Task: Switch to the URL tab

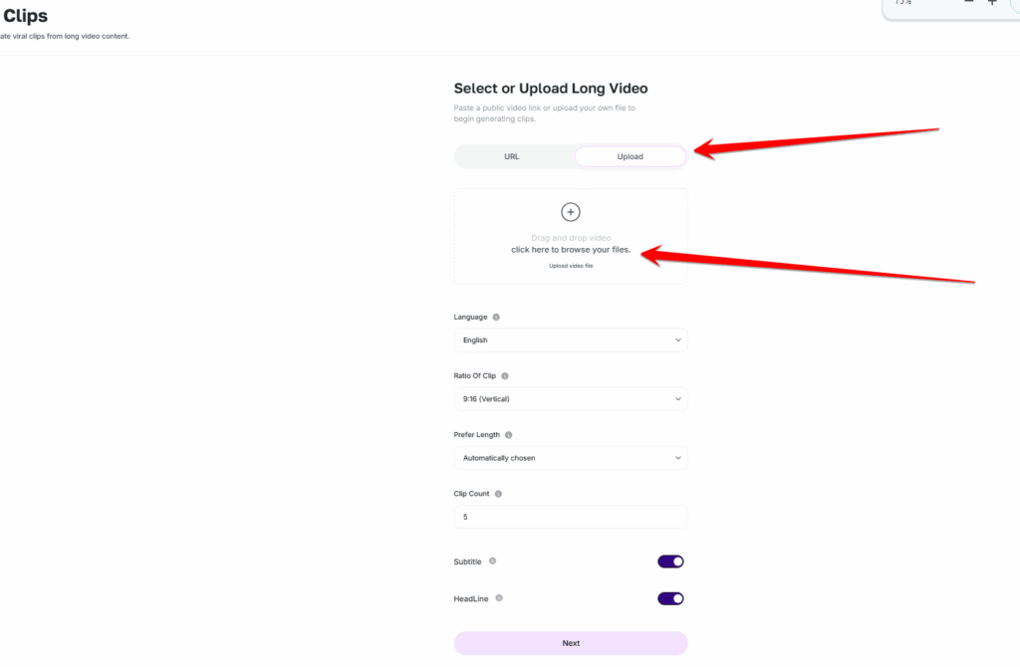Action: [512, 156]
